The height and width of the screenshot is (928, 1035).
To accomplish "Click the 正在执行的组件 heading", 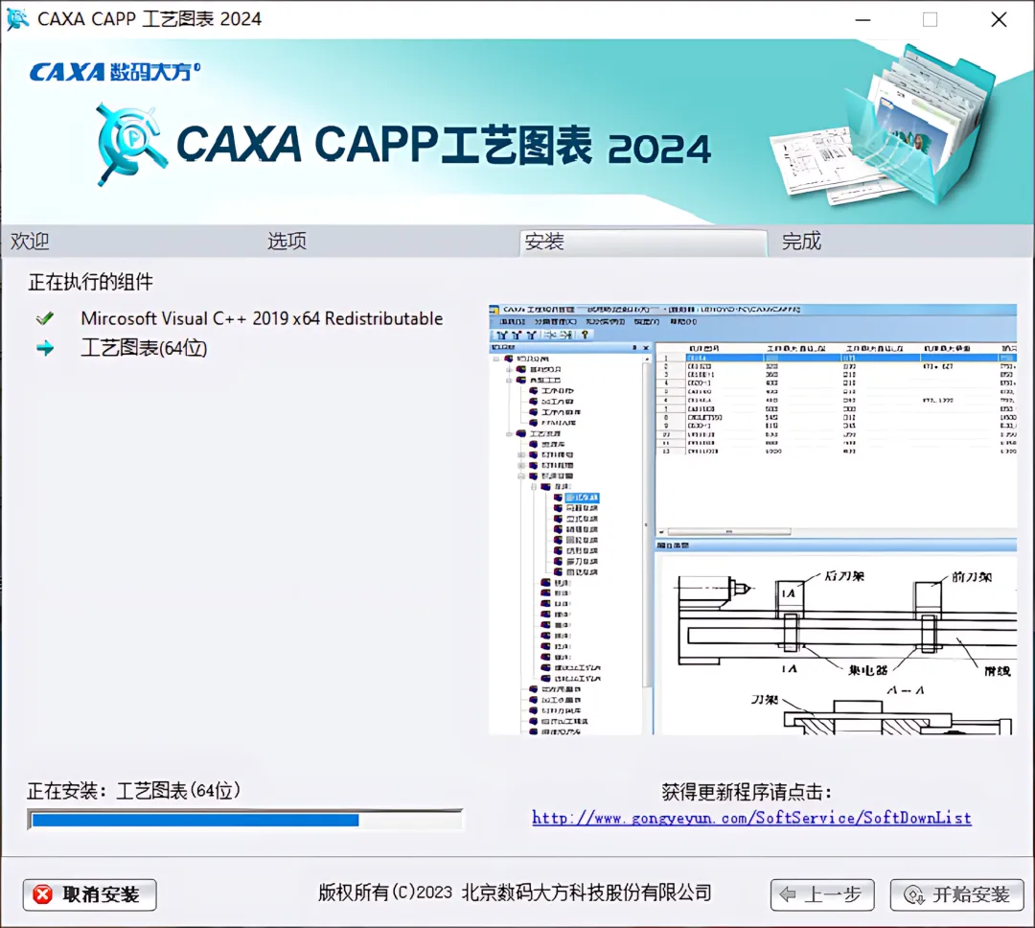I will (90, 282).
